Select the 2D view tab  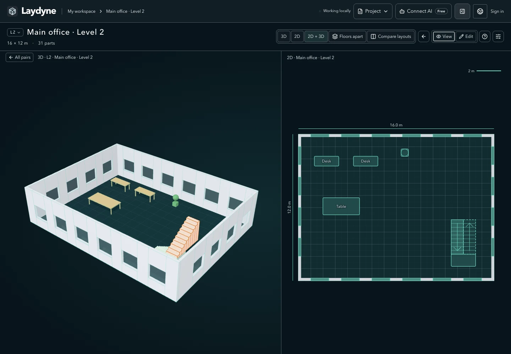[297, 36]
